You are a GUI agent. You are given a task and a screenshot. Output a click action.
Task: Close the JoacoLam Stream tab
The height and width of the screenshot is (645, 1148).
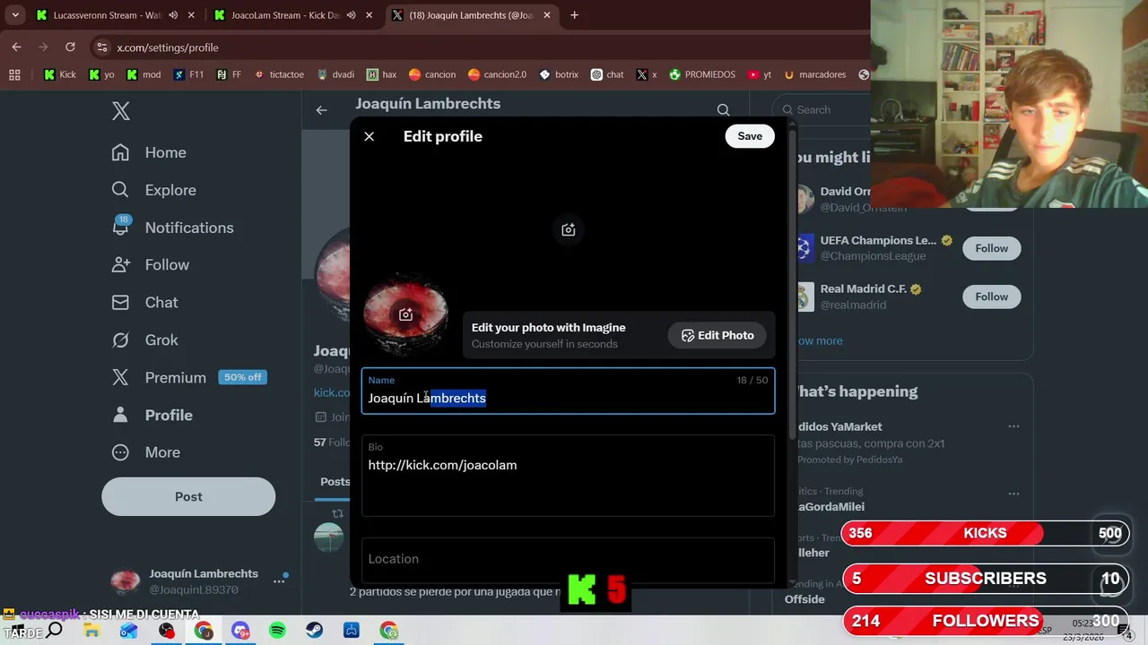369,15
